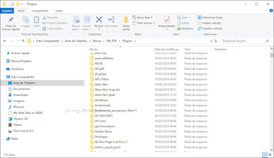Screen dimensions: 274x158
Task: Click the scroll down arrow in the file list
Action: [272, 150]
